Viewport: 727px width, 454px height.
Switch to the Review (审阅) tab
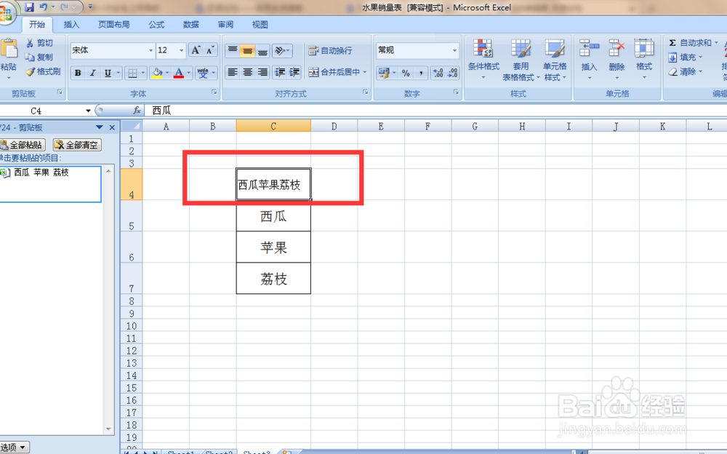click(x=225, y=25)
